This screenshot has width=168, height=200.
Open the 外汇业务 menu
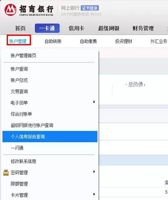[x=159, y=41]
